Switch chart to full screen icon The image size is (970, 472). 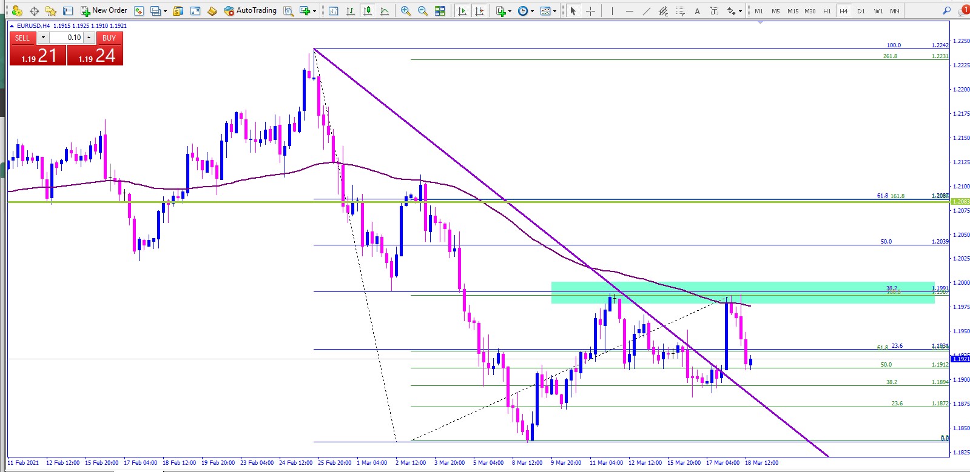[x=195, y=10]
